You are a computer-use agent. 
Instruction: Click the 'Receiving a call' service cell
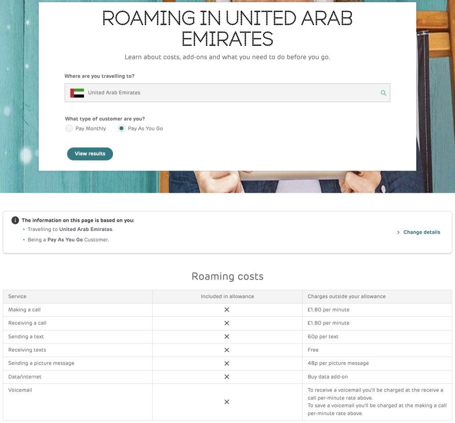coord(78,323)
